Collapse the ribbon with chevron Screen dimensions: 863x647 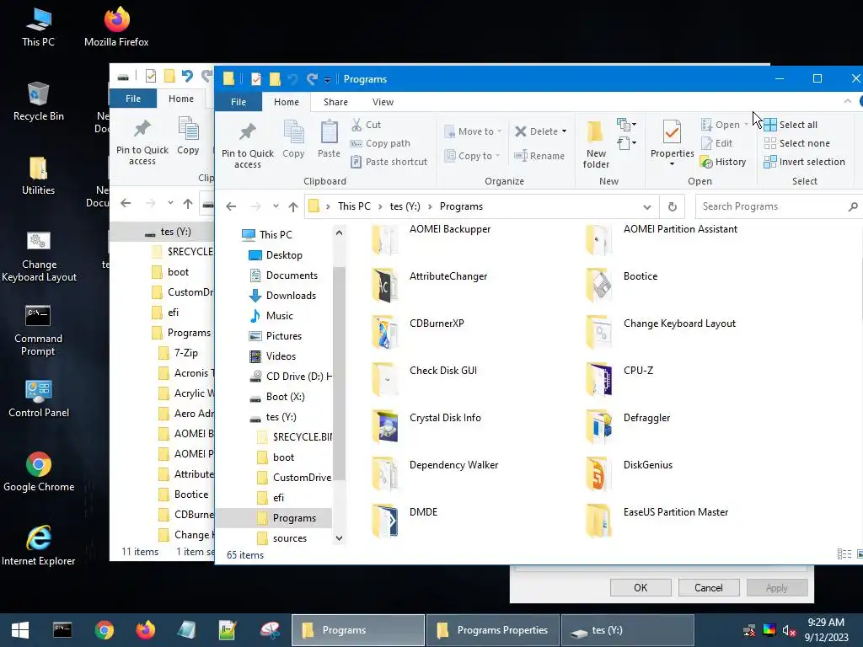click(848, 101)
